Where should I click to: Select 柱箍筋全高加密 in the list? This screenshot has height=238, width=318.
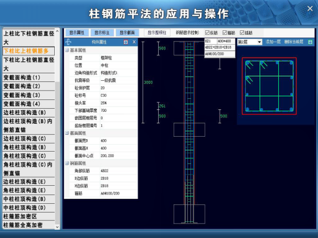click(29, 225)
